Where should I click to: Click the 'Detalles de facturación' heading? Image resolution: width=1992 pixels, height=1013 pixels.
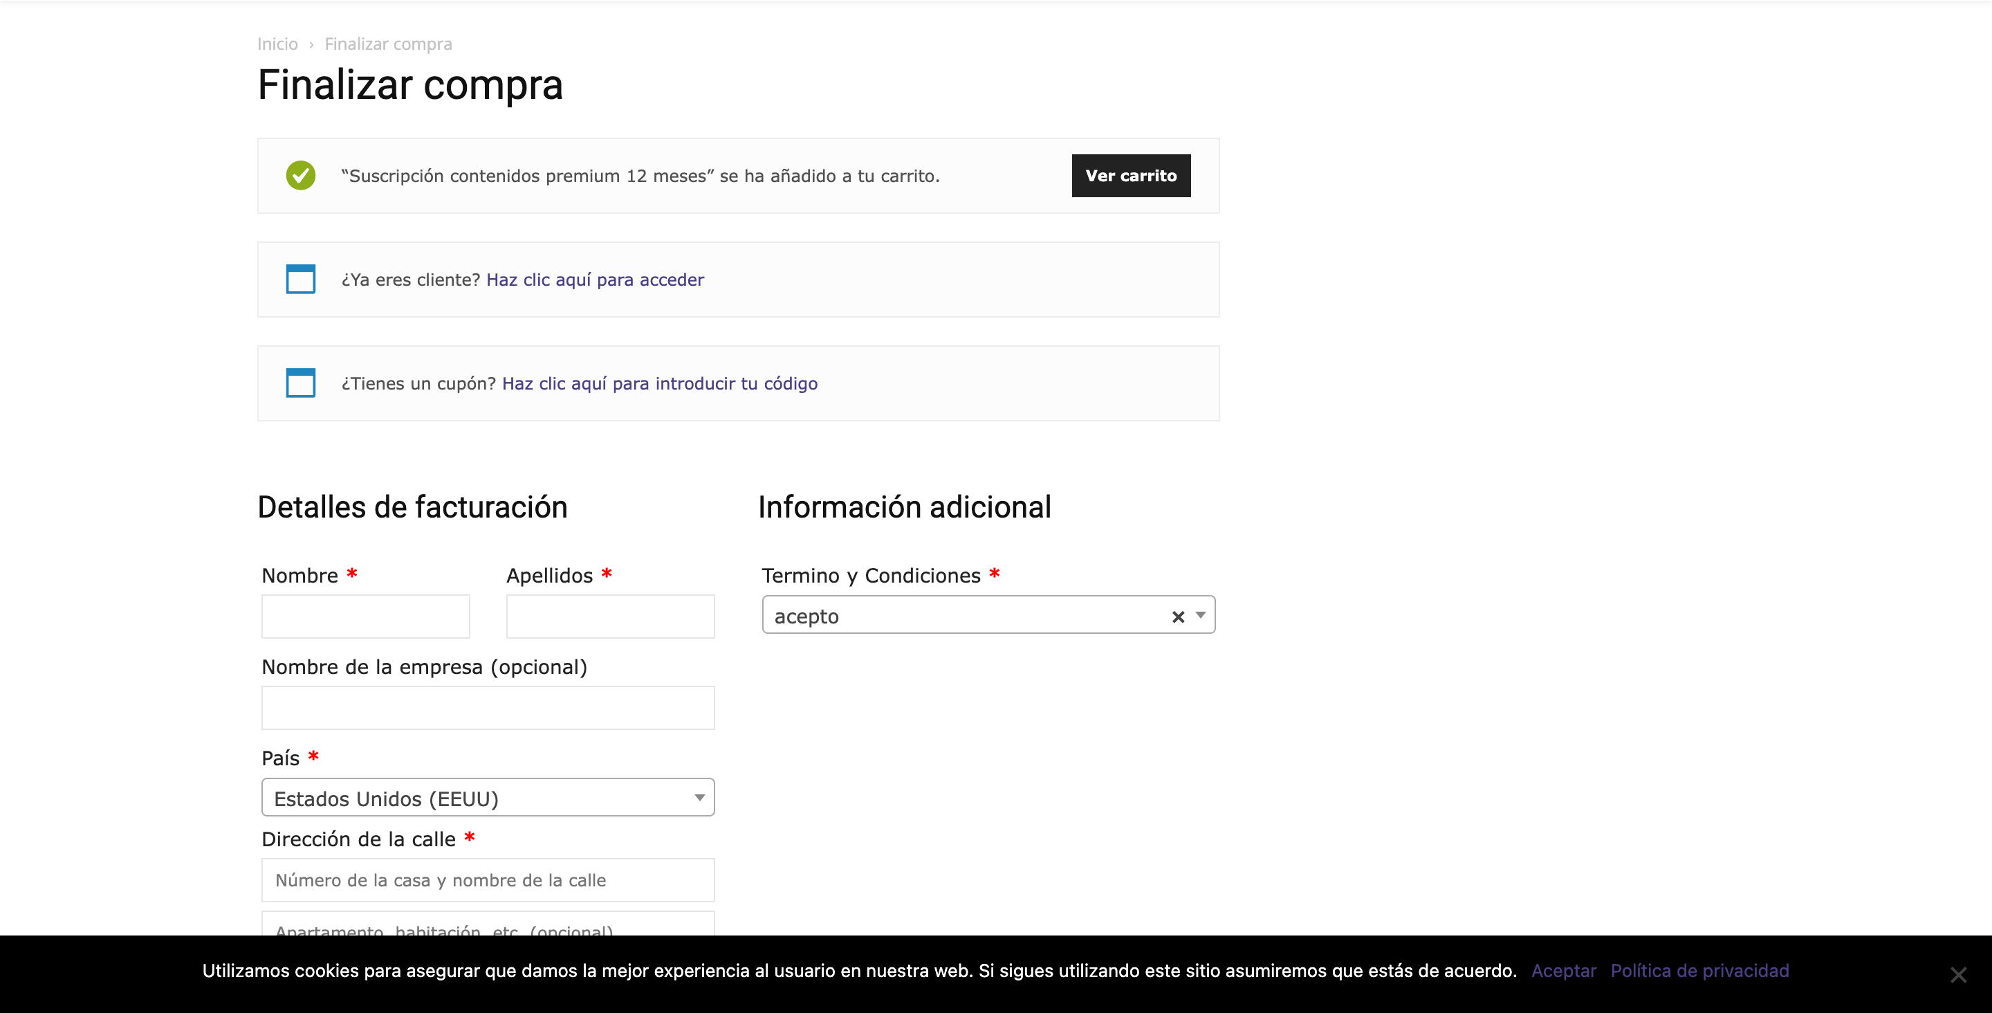pyautogui.click(x=412, y=508)
